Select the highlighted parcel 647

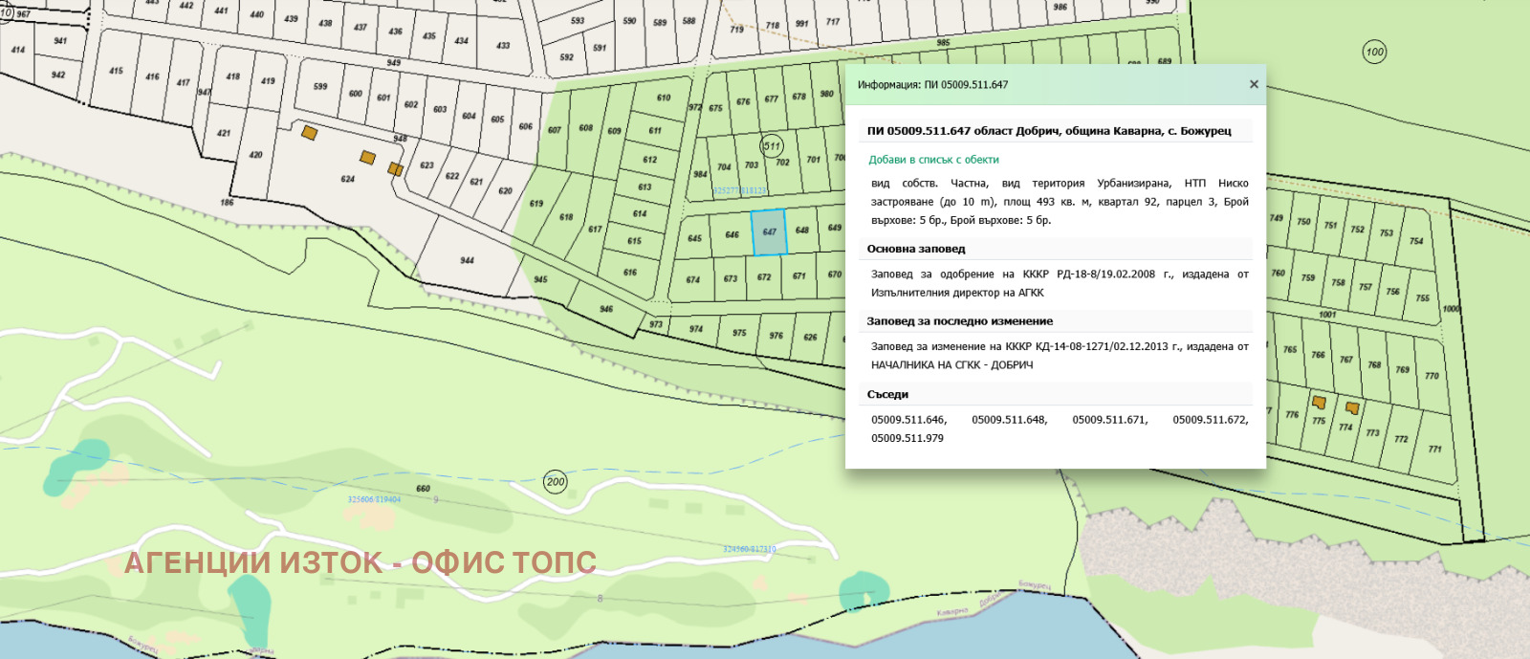[769, 232]
